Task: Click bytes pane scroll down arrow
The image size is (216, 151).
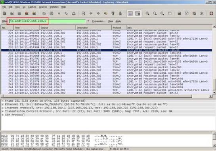Action: click(x=214, y=145)
